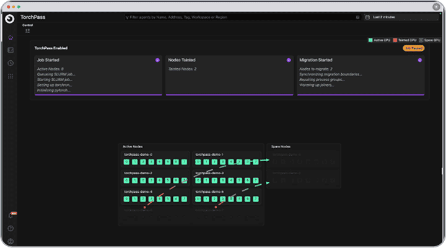Open the notifications icon with red badge
Image resolution: width=446 pixels, height=248 pixels.
11,215
